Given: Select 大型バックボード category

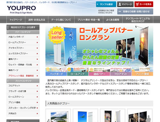Looking at the screenshot, I should [x=23, y=37].
